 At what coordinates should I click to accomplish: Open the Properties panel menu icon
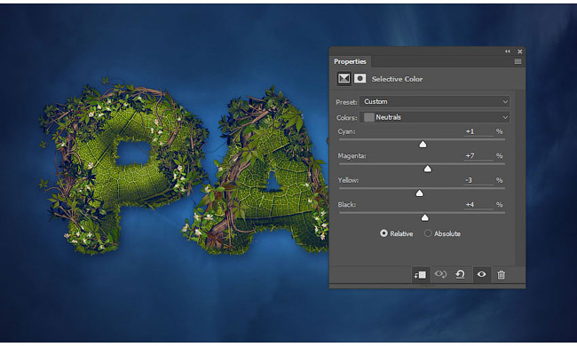pos(518,61)
